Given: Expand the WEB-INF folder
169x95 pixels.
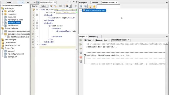Looking at the screenshot, I should (2, 11).
